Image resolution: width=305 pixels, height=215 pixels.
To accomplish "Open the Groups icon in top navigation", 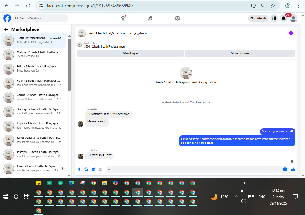I will [178, 18].
